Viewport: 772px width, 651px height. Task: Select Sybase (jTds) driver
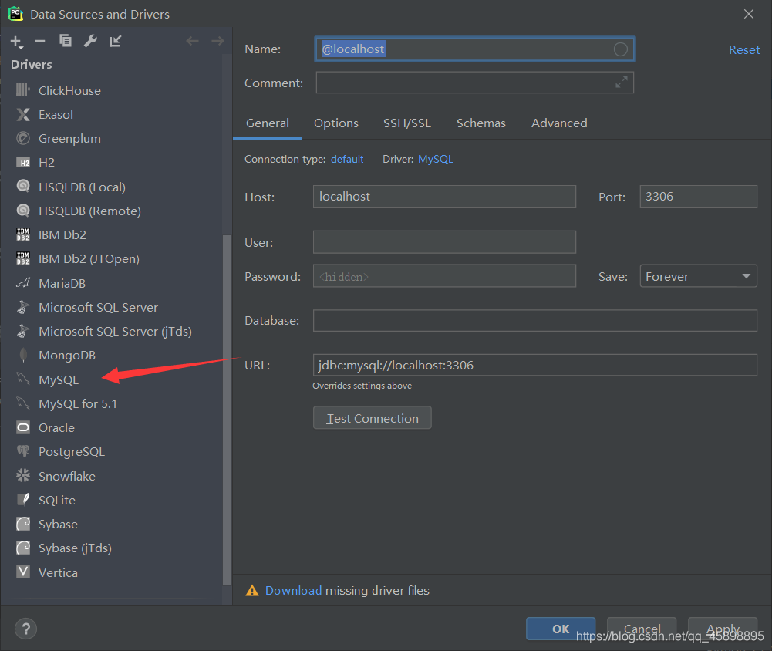pyautogui.click(x=75, y=548)
